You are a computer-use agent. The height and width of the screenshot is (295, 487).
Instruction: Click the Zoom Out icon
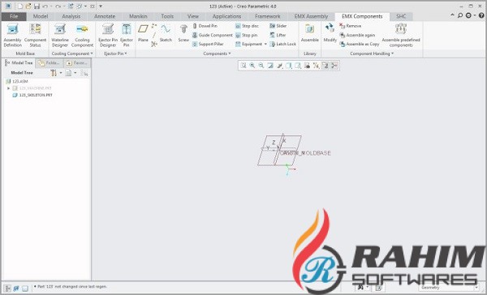261,66
